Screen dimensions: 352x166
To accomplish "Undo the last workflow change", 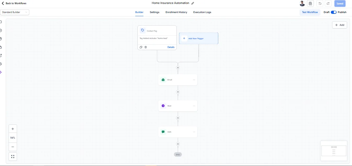I will [320, 3].
